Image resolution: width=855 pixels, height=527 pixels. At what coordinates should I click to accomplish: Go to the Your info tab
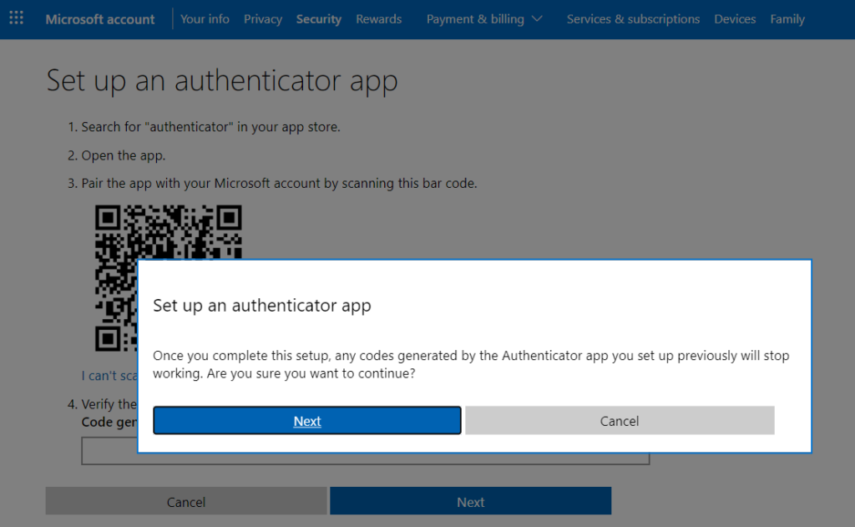205,18
